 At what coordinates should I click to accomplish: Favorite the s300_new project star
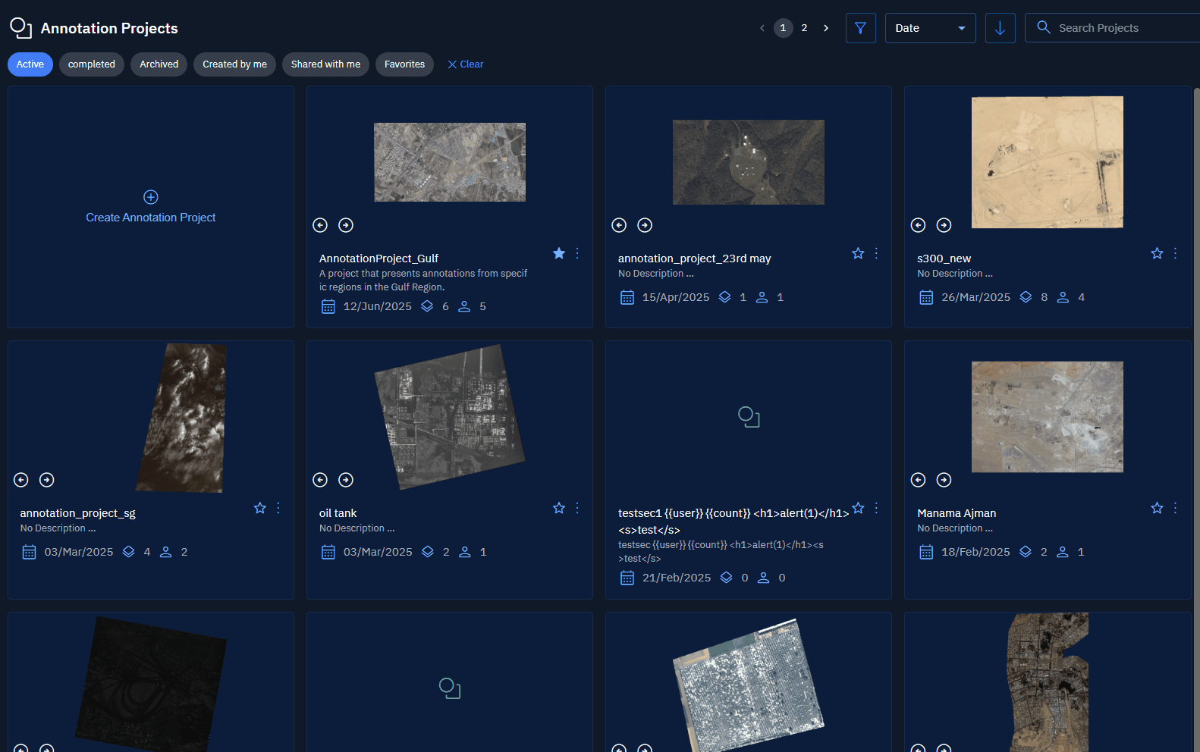[1157, 253]
